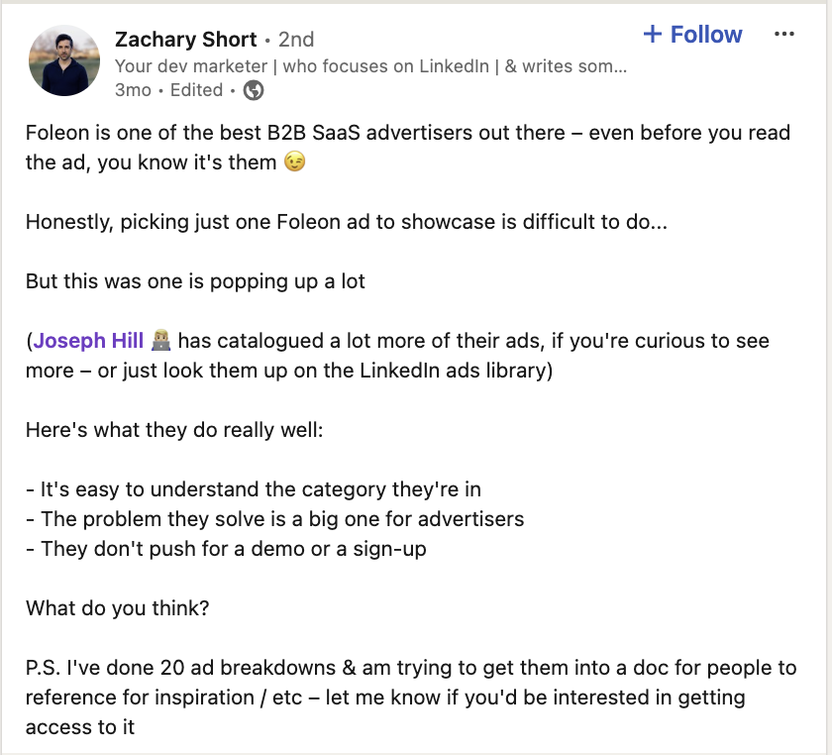The height and width of the screenshot is (755, 832).
Task: Click the opening 'Foleon is one of the best' paragraph
Action: [408, 147]
